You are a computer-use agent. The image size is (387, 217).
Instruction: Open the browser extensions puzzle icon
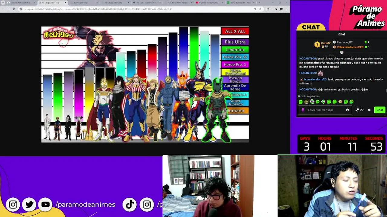268,9
